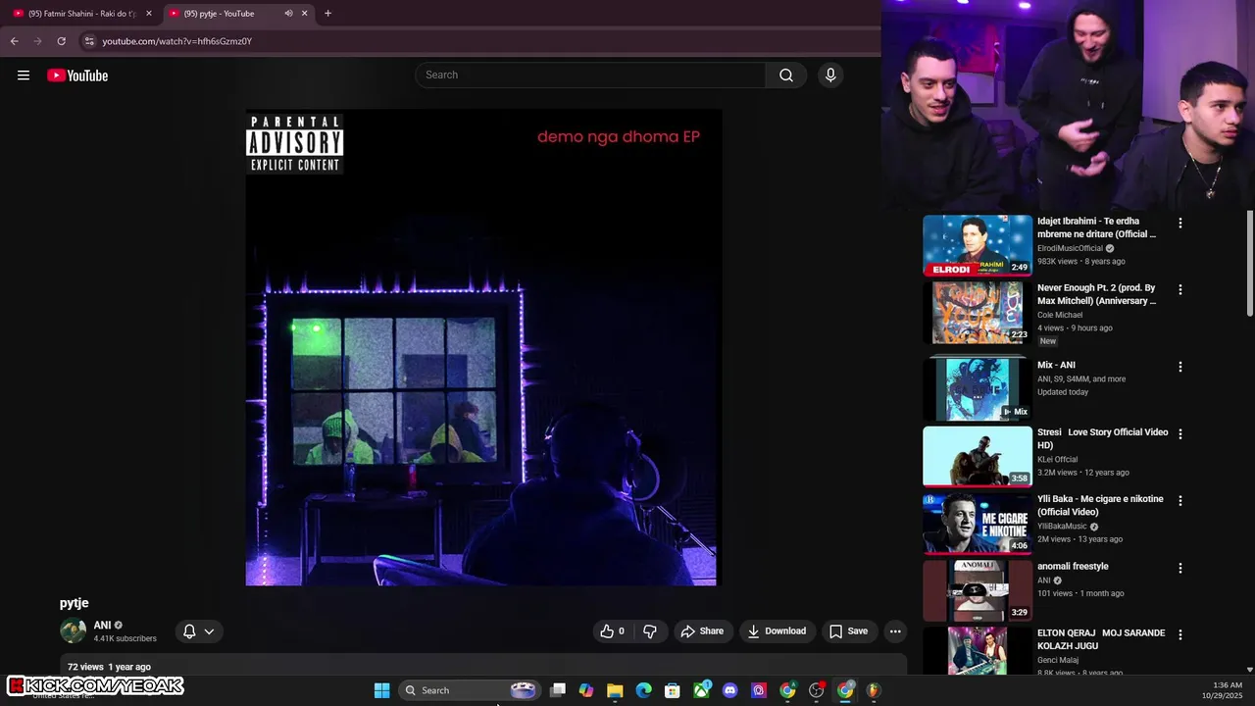Play the Mix - ANI playlist thumbnail
Screen dimensions: 1255x706
click(978, 389)
